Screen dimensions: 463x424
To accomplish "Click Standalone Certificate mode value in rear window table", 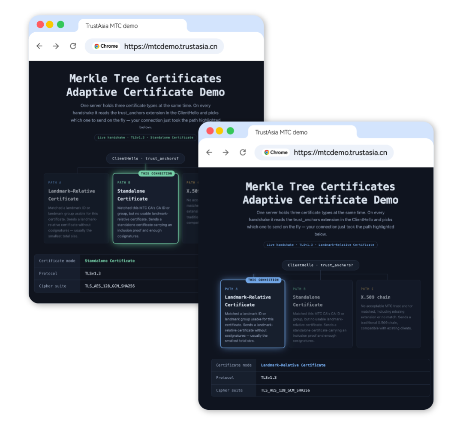I will pos(110,261).
